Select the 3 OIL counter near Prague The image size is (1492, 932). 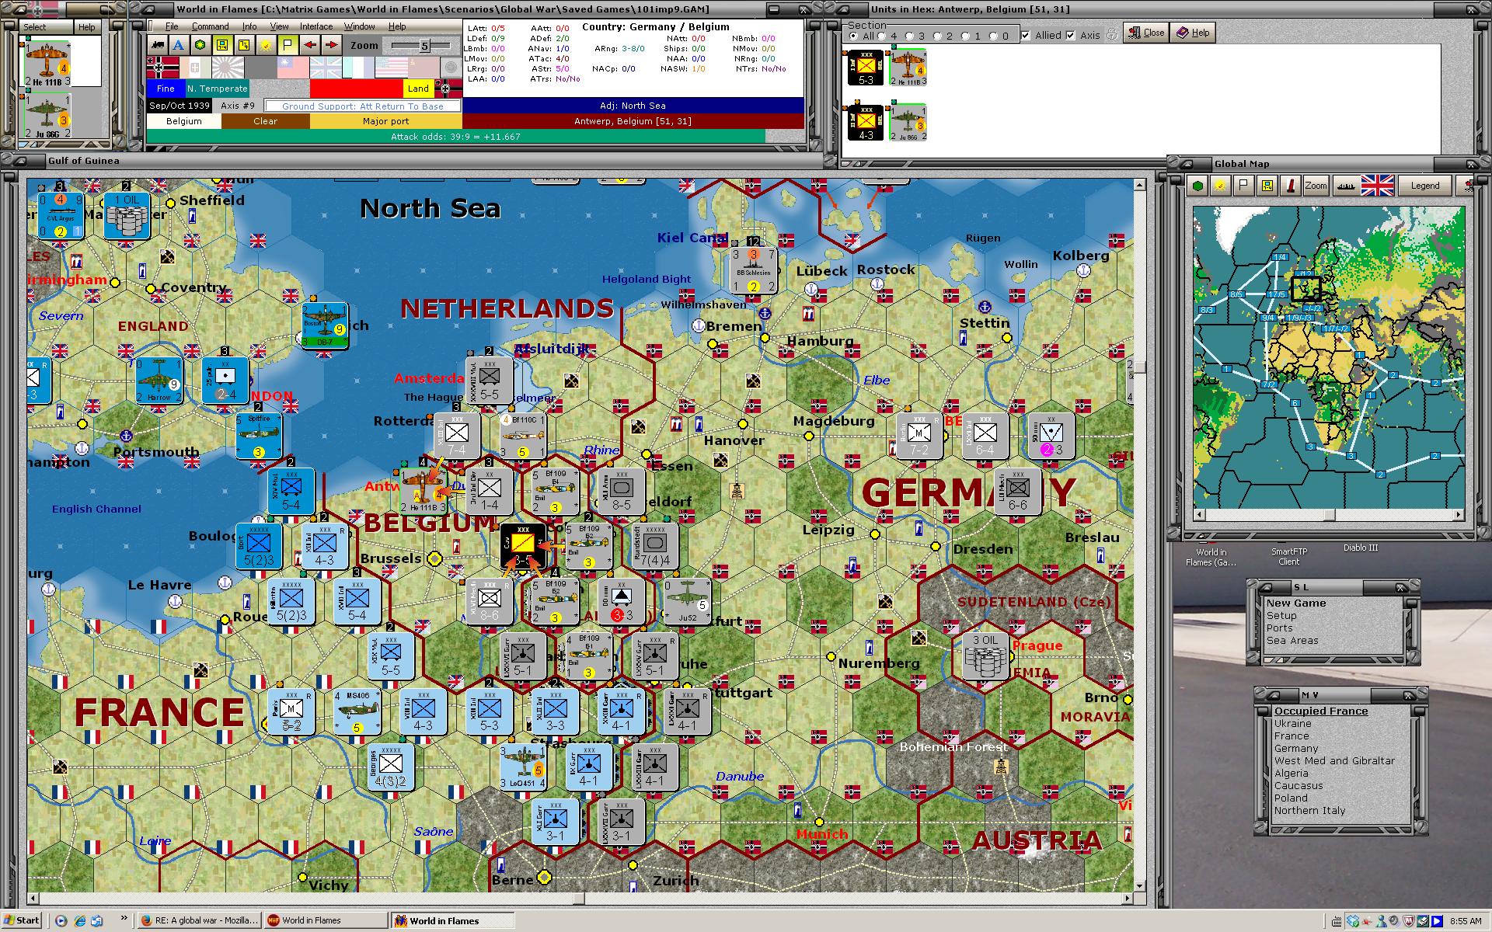coord(986,656)
